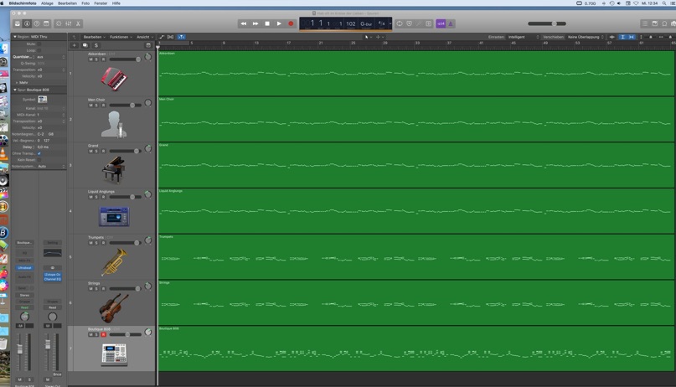
Task: Open the Loop Browser icon
Action: [x=664, y=23]
